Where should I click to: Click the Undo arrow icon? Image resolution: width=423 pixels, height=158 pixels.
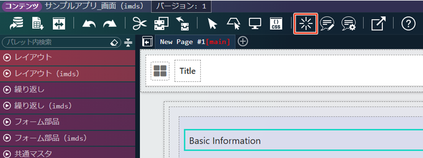coord(89,24)
